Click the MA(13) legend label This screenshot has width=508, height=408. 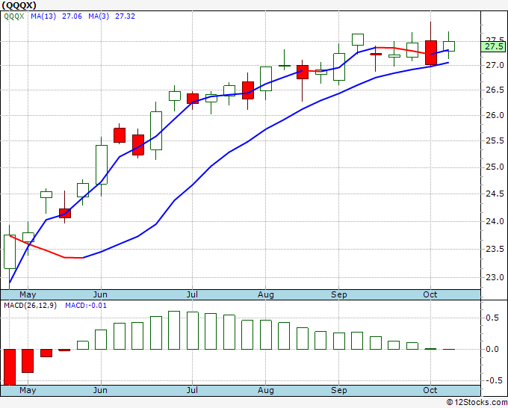43,16
